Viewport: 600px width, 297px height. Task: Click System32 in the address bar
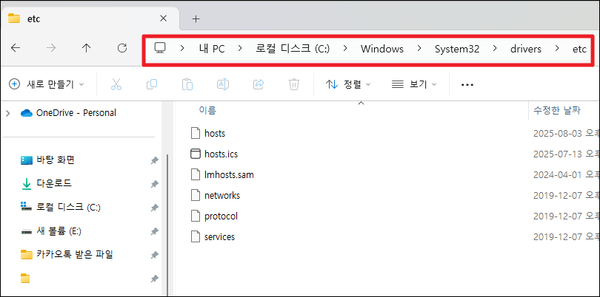(x=457, y=49)
